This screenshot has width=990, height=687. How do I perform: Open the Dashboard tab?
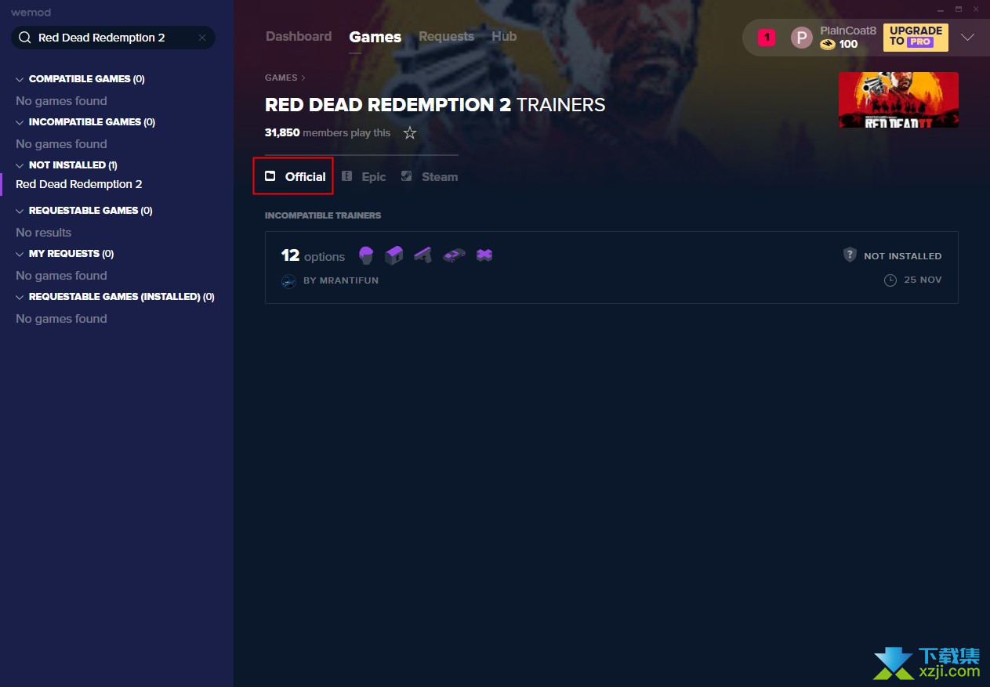(299, 37)
